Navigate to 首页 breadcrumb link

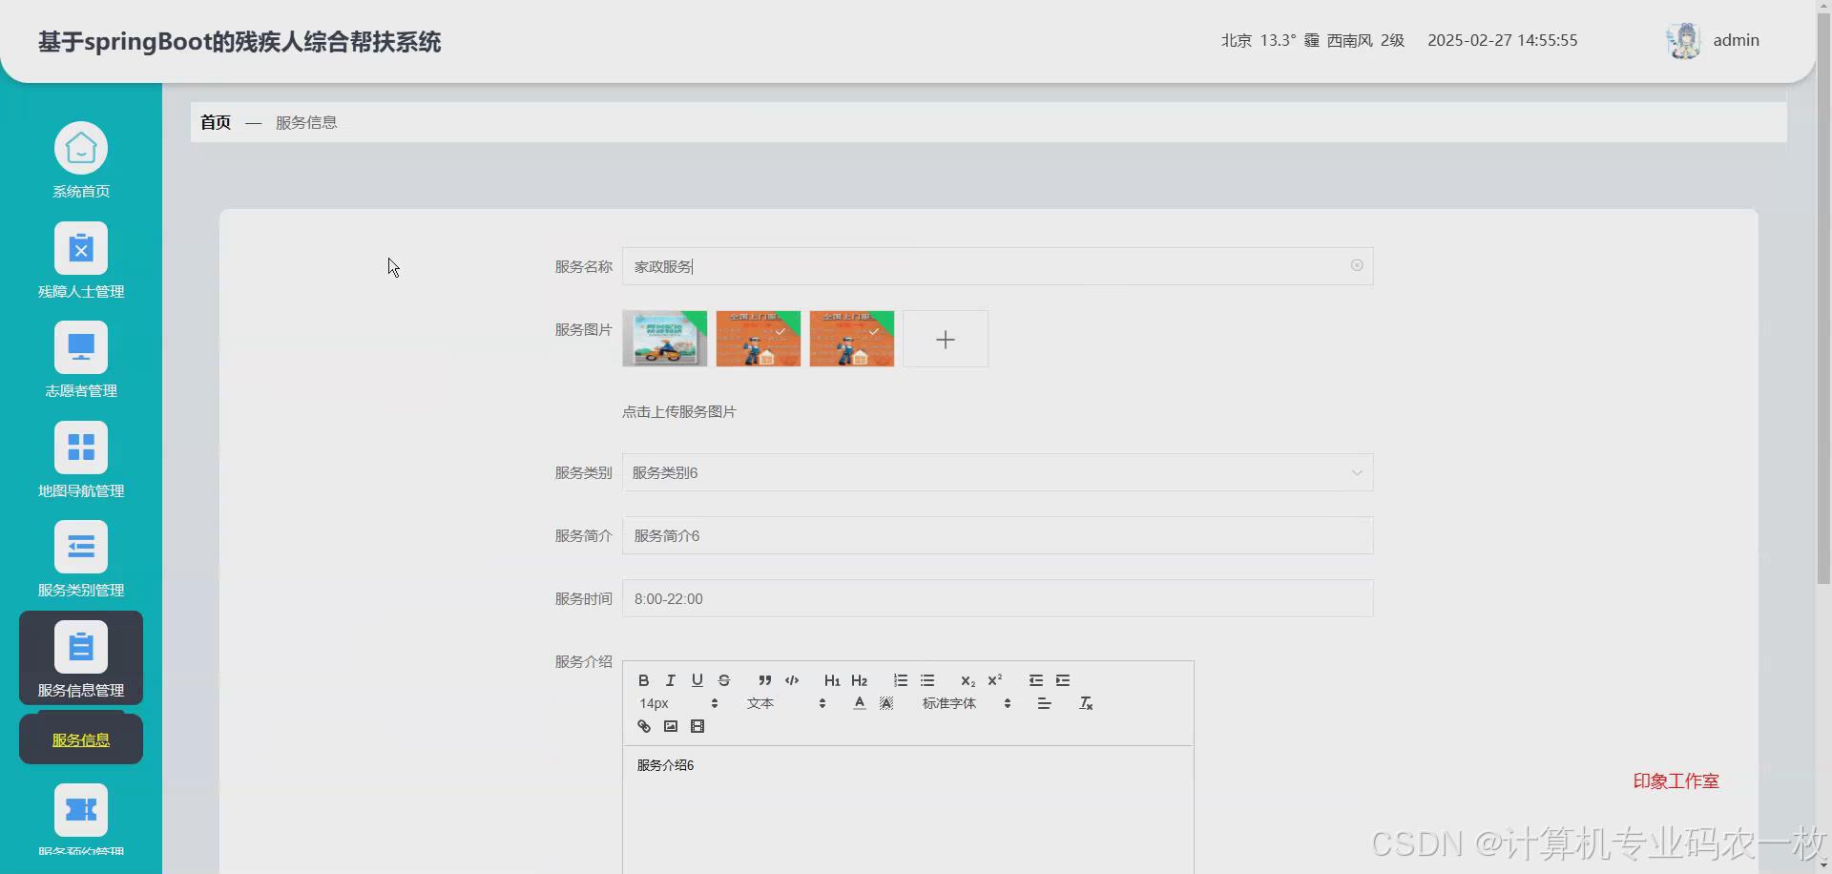(214, 122)
